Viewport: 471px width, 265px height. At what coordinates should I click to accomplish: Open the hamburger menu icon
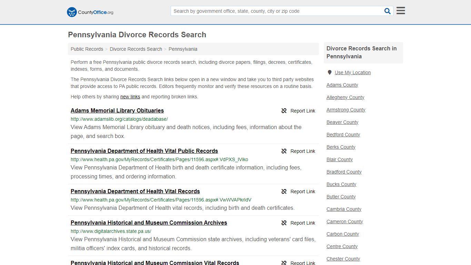pos(401,11)
